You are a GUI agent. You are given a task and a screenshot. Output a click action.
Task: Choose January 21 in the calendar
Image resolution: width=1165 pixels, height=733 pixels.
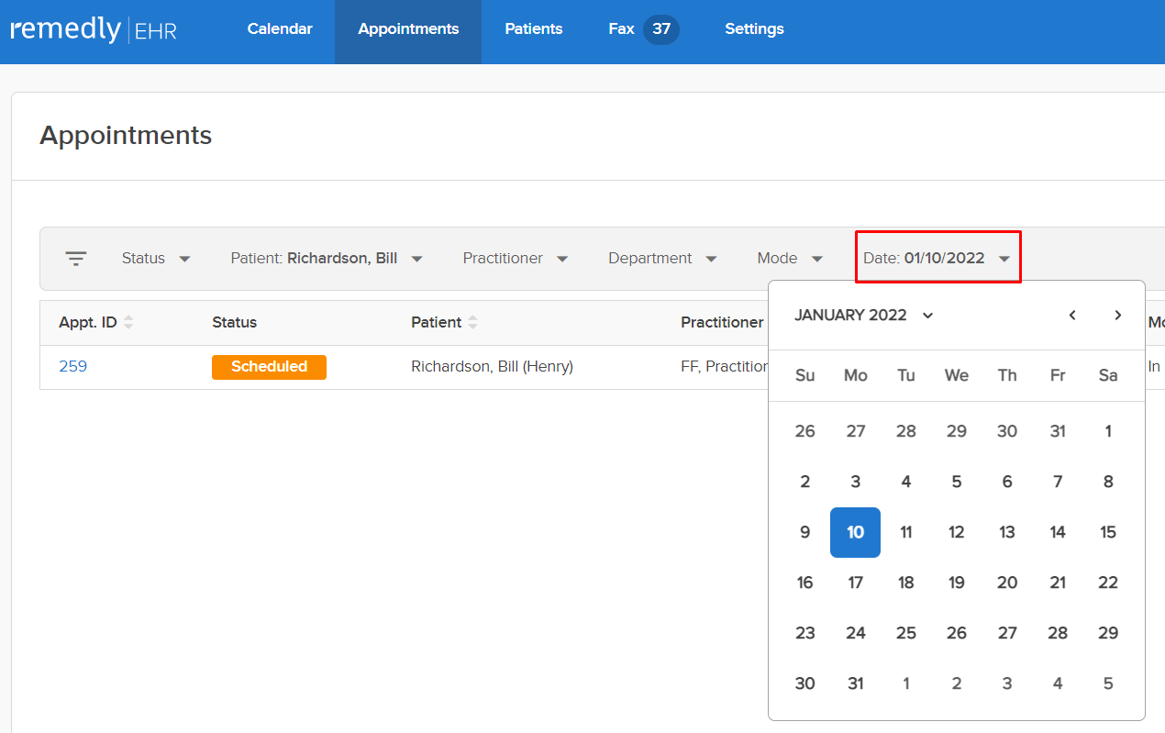click(x=1058, y=583)
